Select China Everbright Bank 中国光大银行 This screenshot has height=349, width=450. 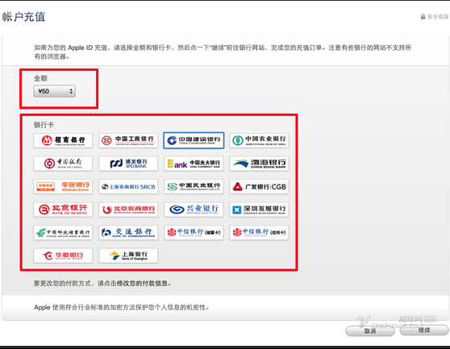[194, 164]
